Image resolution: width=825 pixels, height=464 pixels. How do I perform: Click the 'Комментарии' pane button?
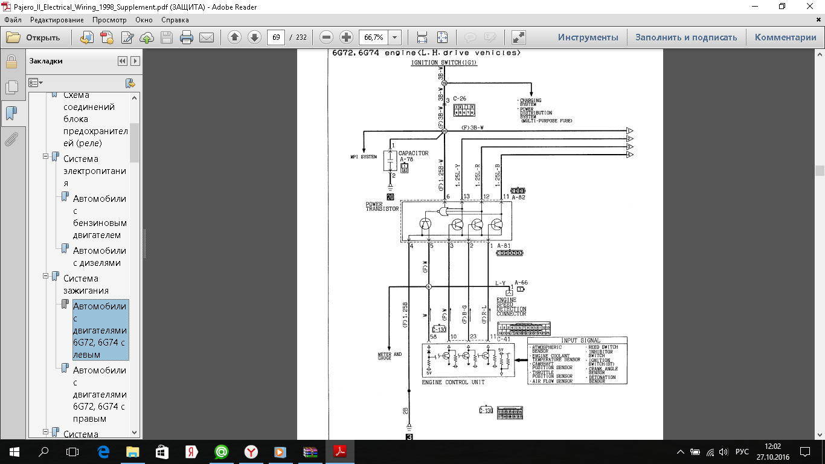point(785,37)
